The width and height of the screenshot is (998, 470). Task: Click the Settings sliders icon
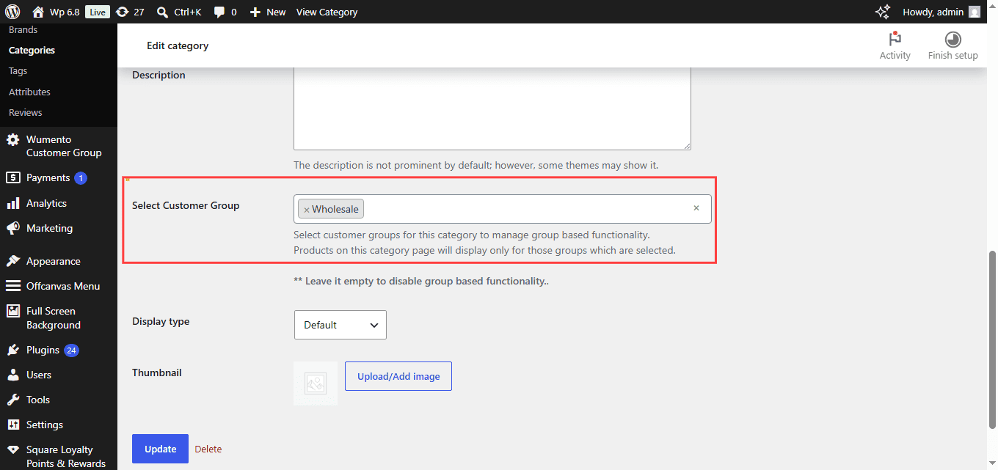[x=12, y=425]
